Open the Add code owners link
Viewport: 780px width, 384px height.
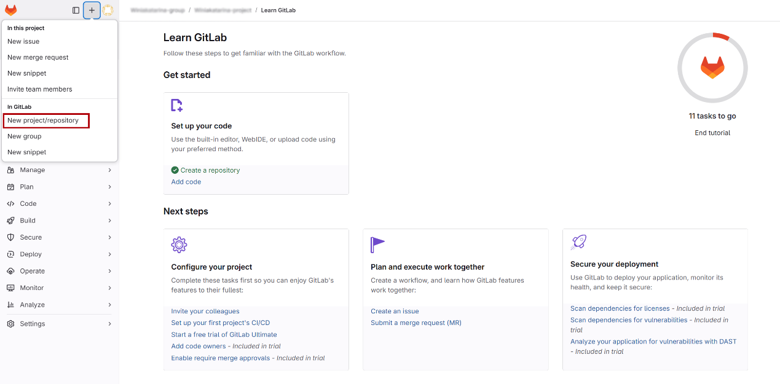click(x=199, y=347)
